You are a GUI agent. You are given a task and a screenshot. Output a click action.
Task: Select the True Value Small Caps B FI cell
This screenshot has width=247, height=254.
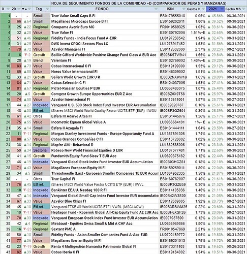tap(105, 16)
